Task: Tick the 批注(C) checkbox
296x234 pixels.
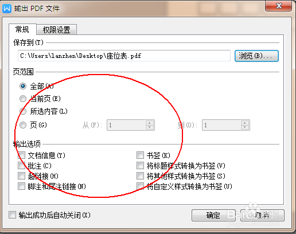Action: pos(21,166)
